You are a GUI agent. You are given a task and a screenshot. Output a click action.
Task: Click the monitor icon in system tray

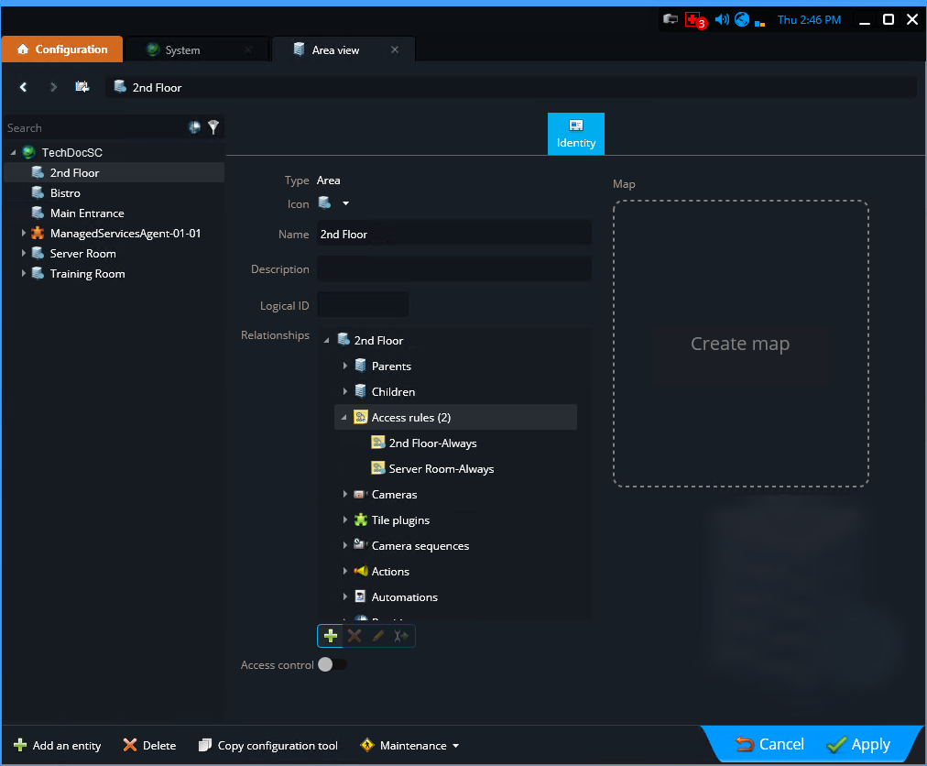(671, 19)
